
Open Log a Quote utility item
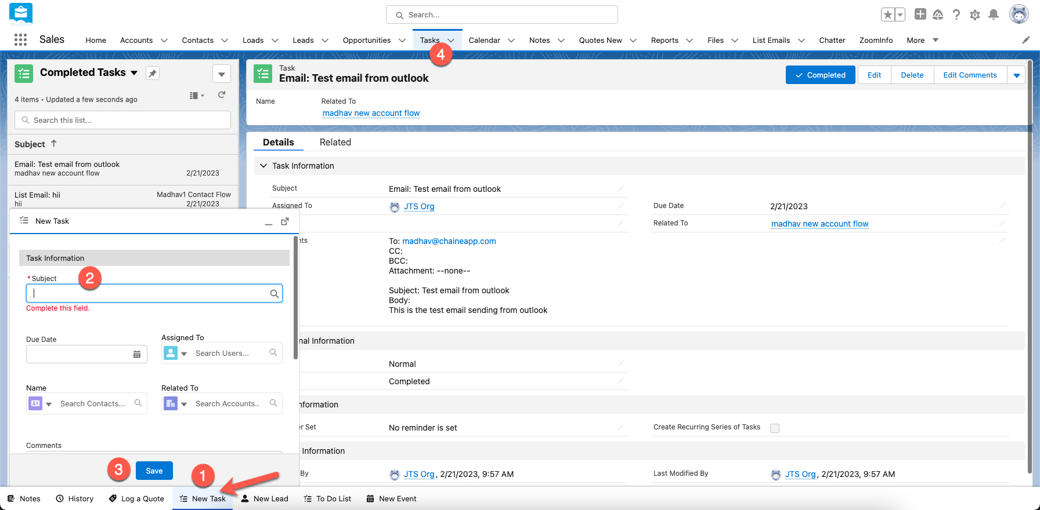tap(136, 498)
